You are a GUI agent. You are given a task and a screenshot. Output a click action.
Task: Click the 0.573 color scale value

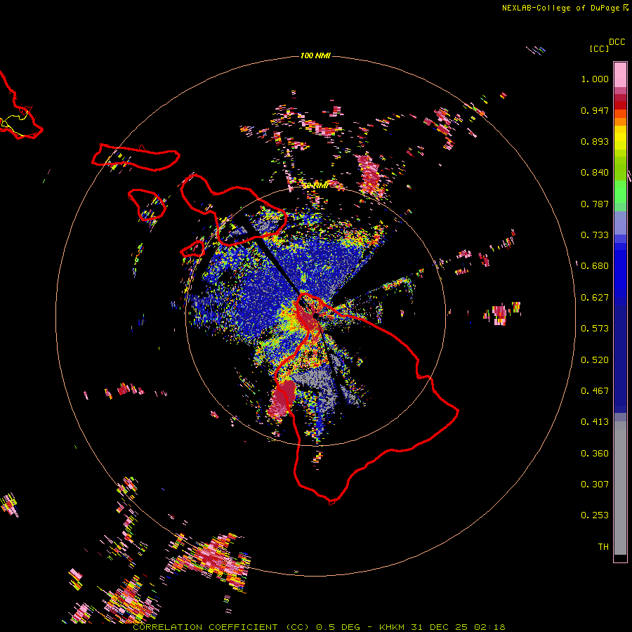(x=595, y=329)
